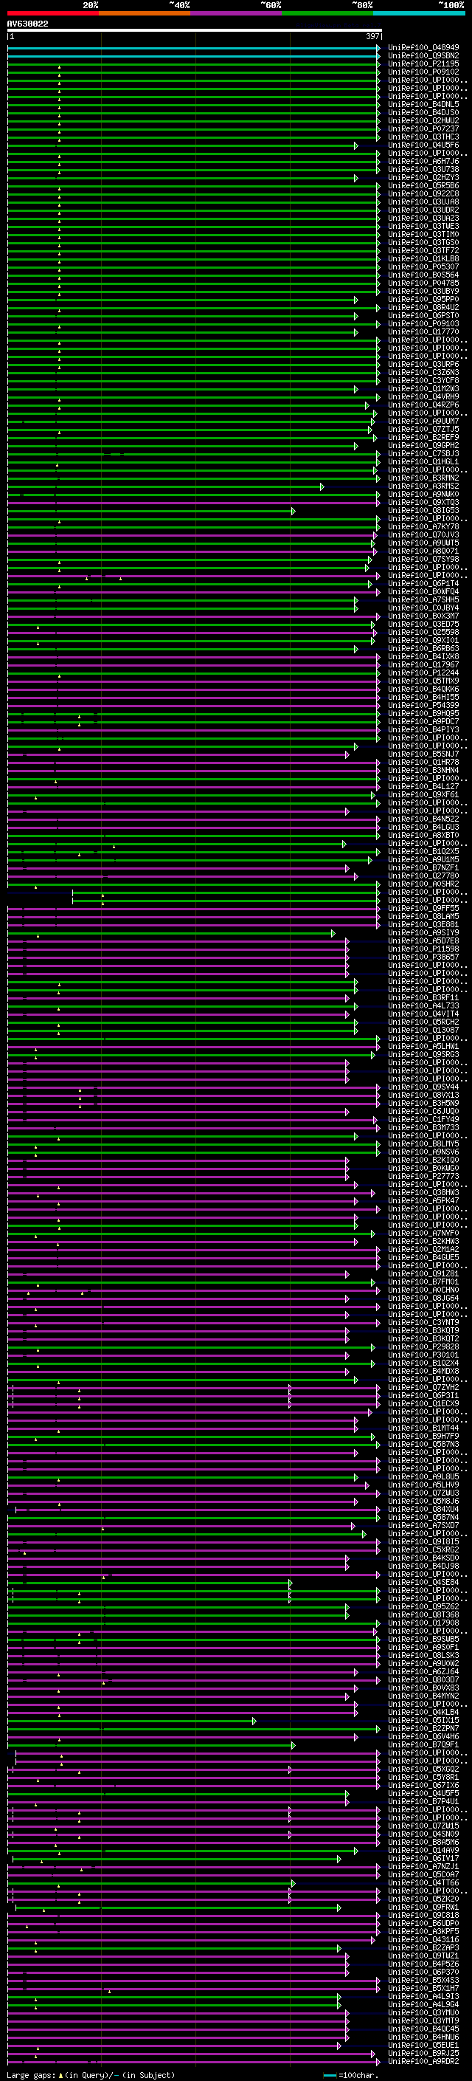Open hit UniRef100_P21195
This screenshot has height=2081, width=472.
pos(423,63)
